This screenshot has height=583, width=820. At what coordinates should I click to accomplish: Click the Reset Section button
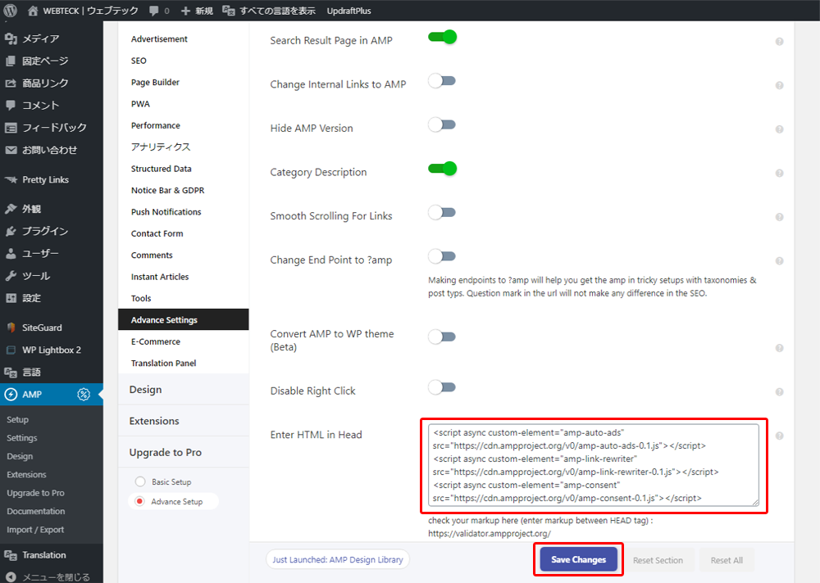point(658,560)
